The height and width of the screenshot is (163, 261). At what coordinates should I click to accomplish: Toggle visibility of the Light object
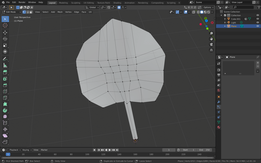point(258,22)
